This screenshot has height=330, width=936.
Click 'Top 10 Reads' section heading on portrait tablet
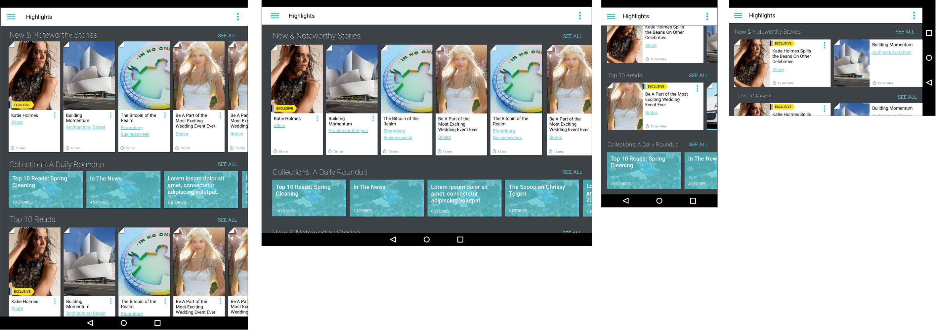[x=32, y=219]
